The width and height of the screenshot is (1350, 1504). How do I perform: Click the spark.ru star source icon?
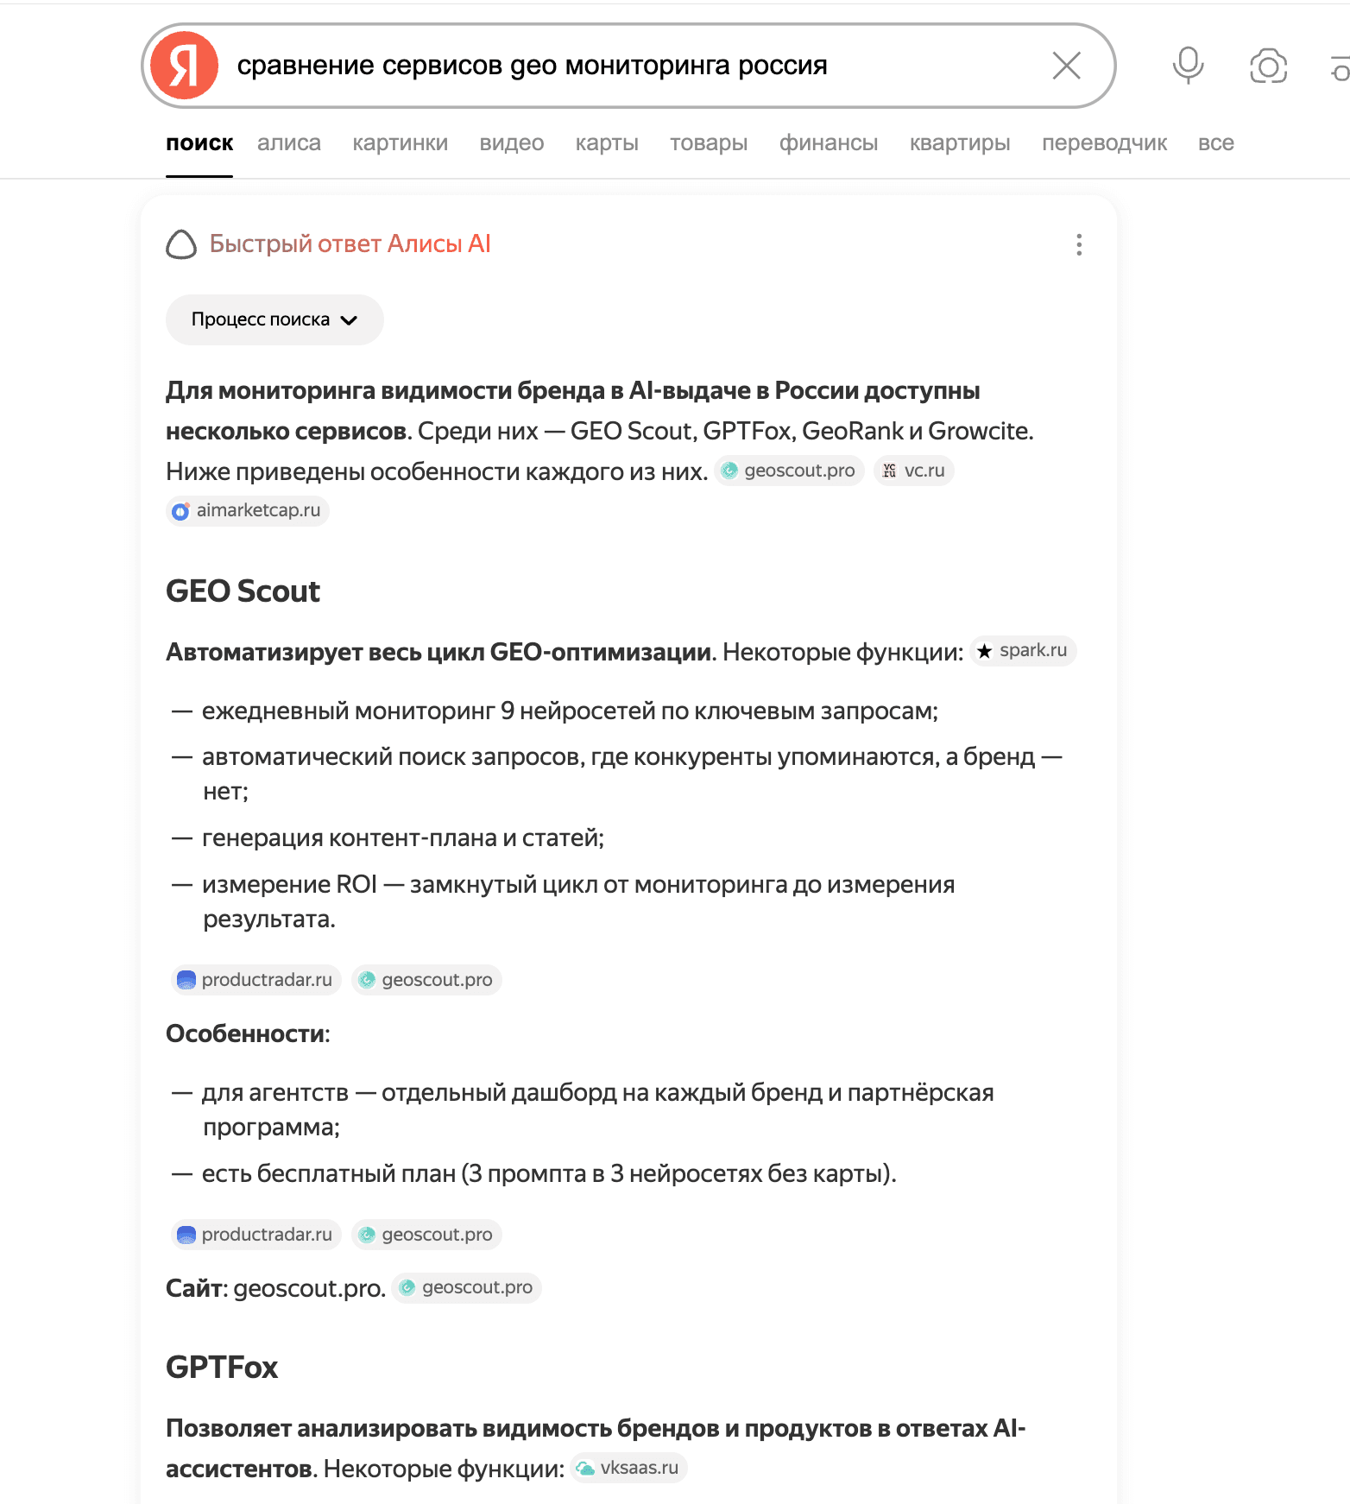click(x=984, y=651)
